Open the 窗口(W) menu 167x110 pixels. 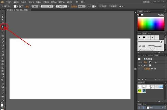click(62, 2)
